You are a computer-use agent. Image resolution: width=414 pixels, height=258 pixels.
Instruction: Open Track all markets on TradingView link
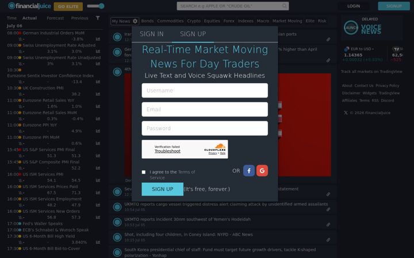click(x=371, y=72)
